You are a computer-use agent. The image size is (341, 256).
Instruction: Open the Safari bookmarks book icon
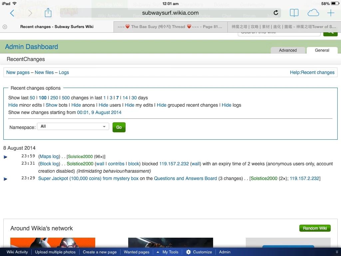pyautogui.click(x=294, y=13)
